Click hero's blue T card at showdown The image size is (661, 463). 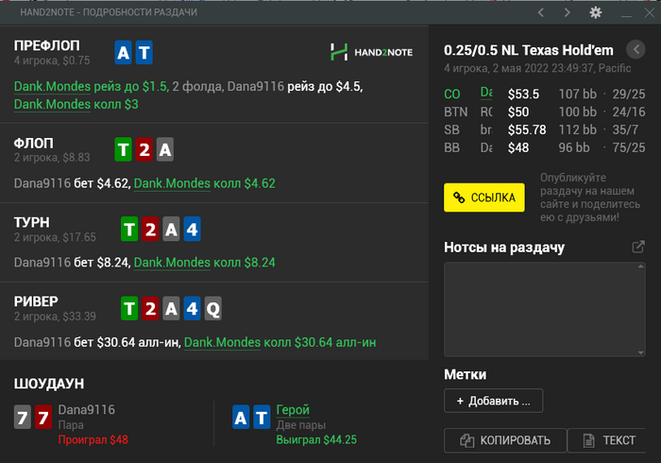262,417
